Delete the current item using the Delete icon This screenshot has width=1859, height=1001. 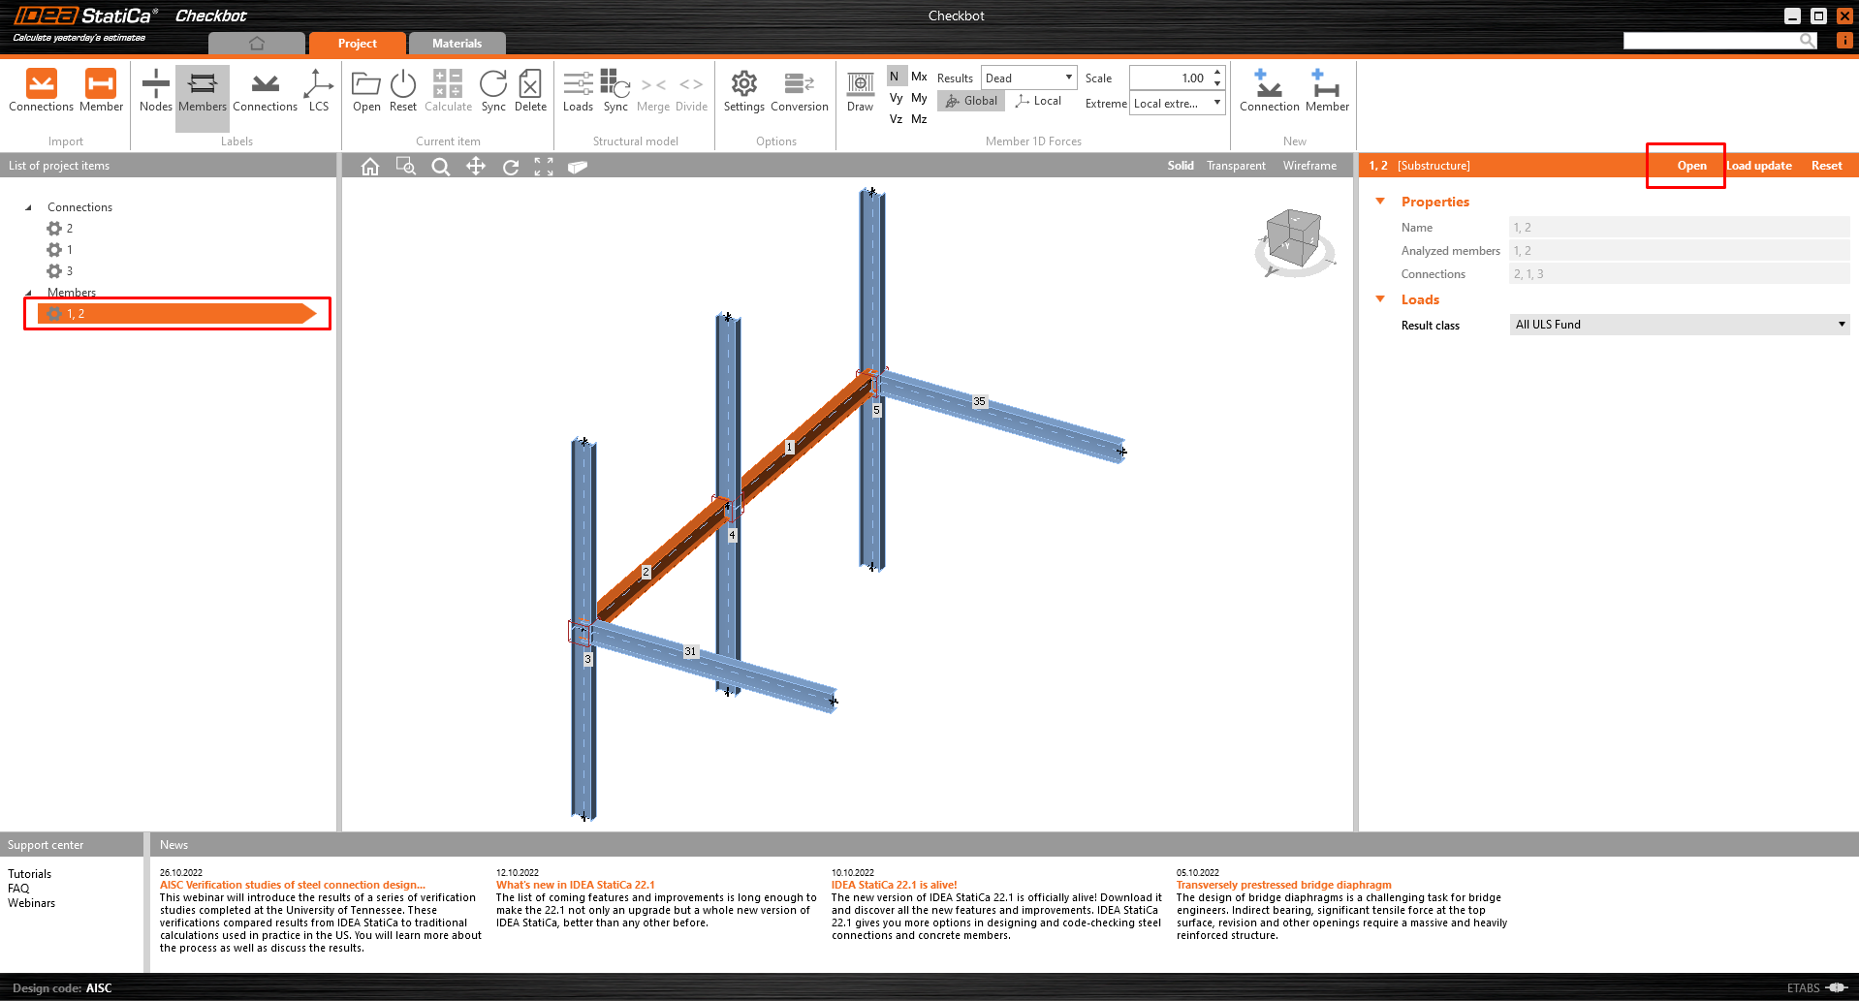pyautogui.click(x=529, y=92)
